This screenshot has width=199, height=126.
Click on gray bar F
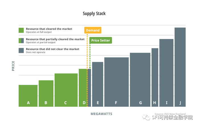pos(116,82)
